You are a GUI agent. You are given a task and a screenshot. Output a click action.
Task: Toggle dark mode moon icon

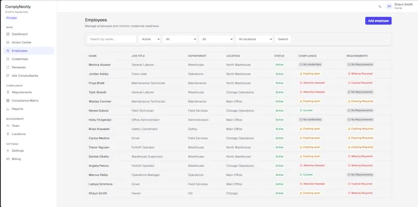click(380, 6)
